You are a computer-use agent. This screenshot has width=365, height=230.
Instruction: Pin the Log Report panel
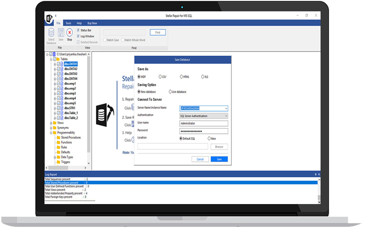click(x=316, y=174)
